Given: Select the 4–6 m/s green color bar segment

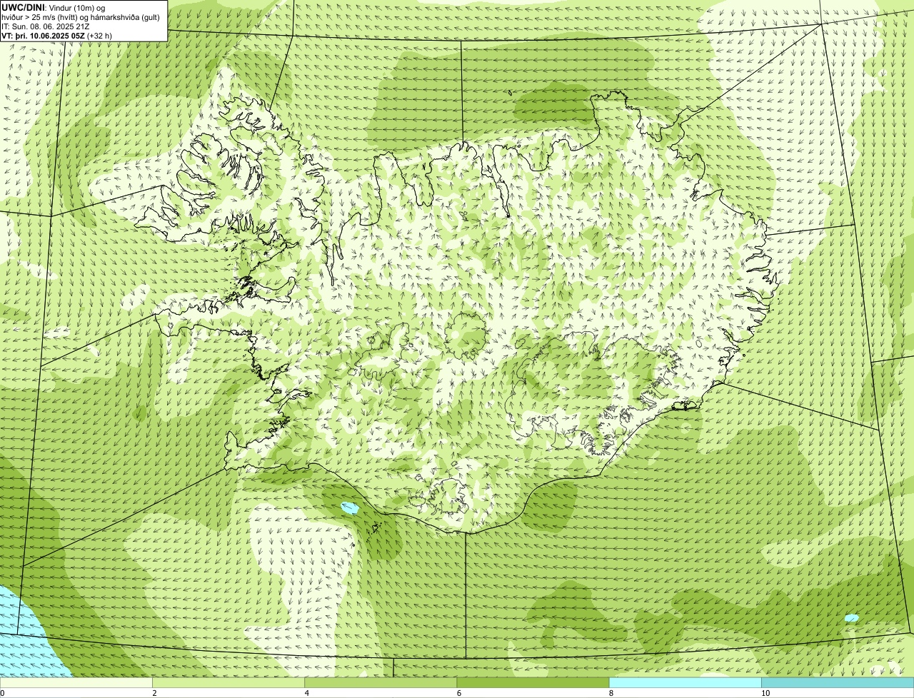Looking at the screenshot, I should [x=381, y=682].
